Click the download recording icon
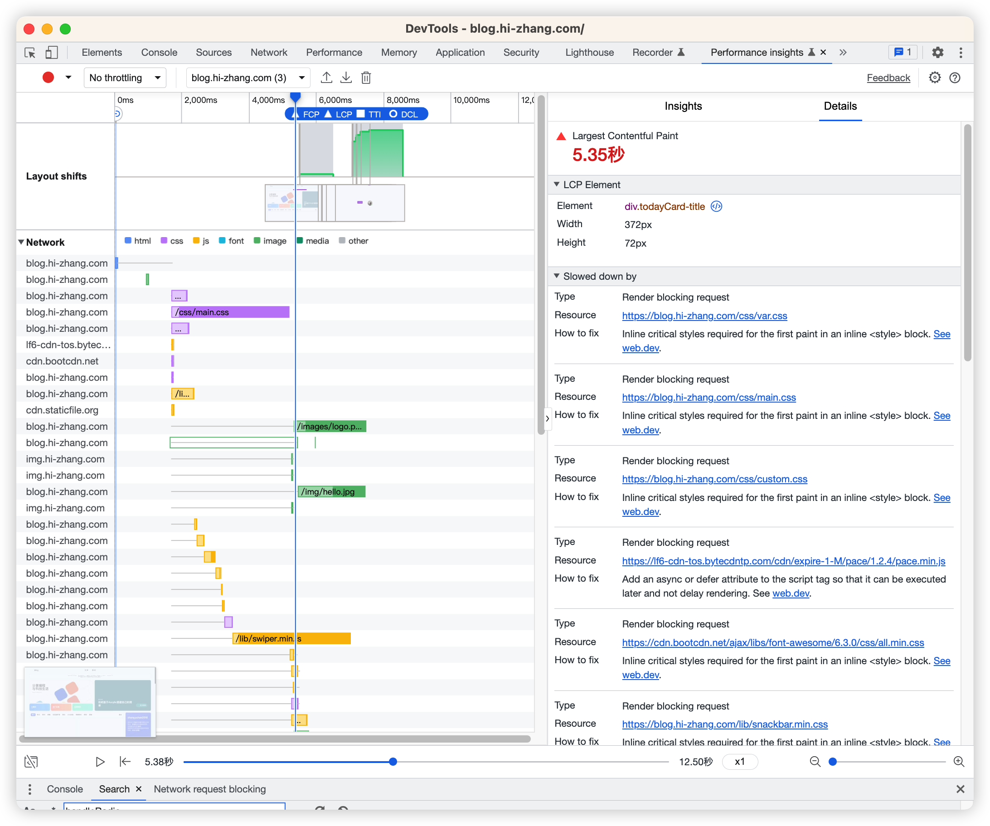This screenshot has width=990, height=826. click(346, 78)
